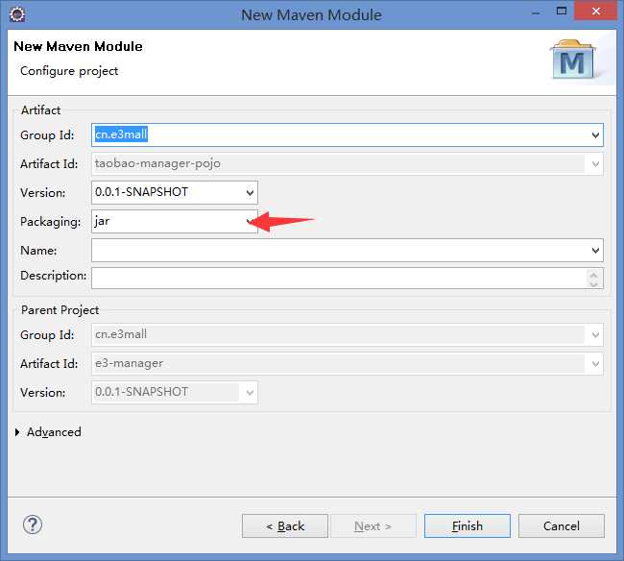Viewport: 624px width, 561px height.
Task: Close the dialog with the red X
Action: [595, 12]
